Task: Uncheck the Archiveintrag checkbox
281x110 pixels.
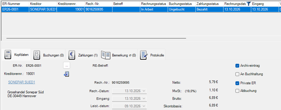Action: pyautogui.click(x=237, y=66)
